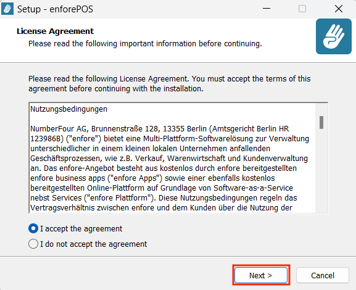
Task: Click the greyed-out maximize window button
Action: point(302,9)
